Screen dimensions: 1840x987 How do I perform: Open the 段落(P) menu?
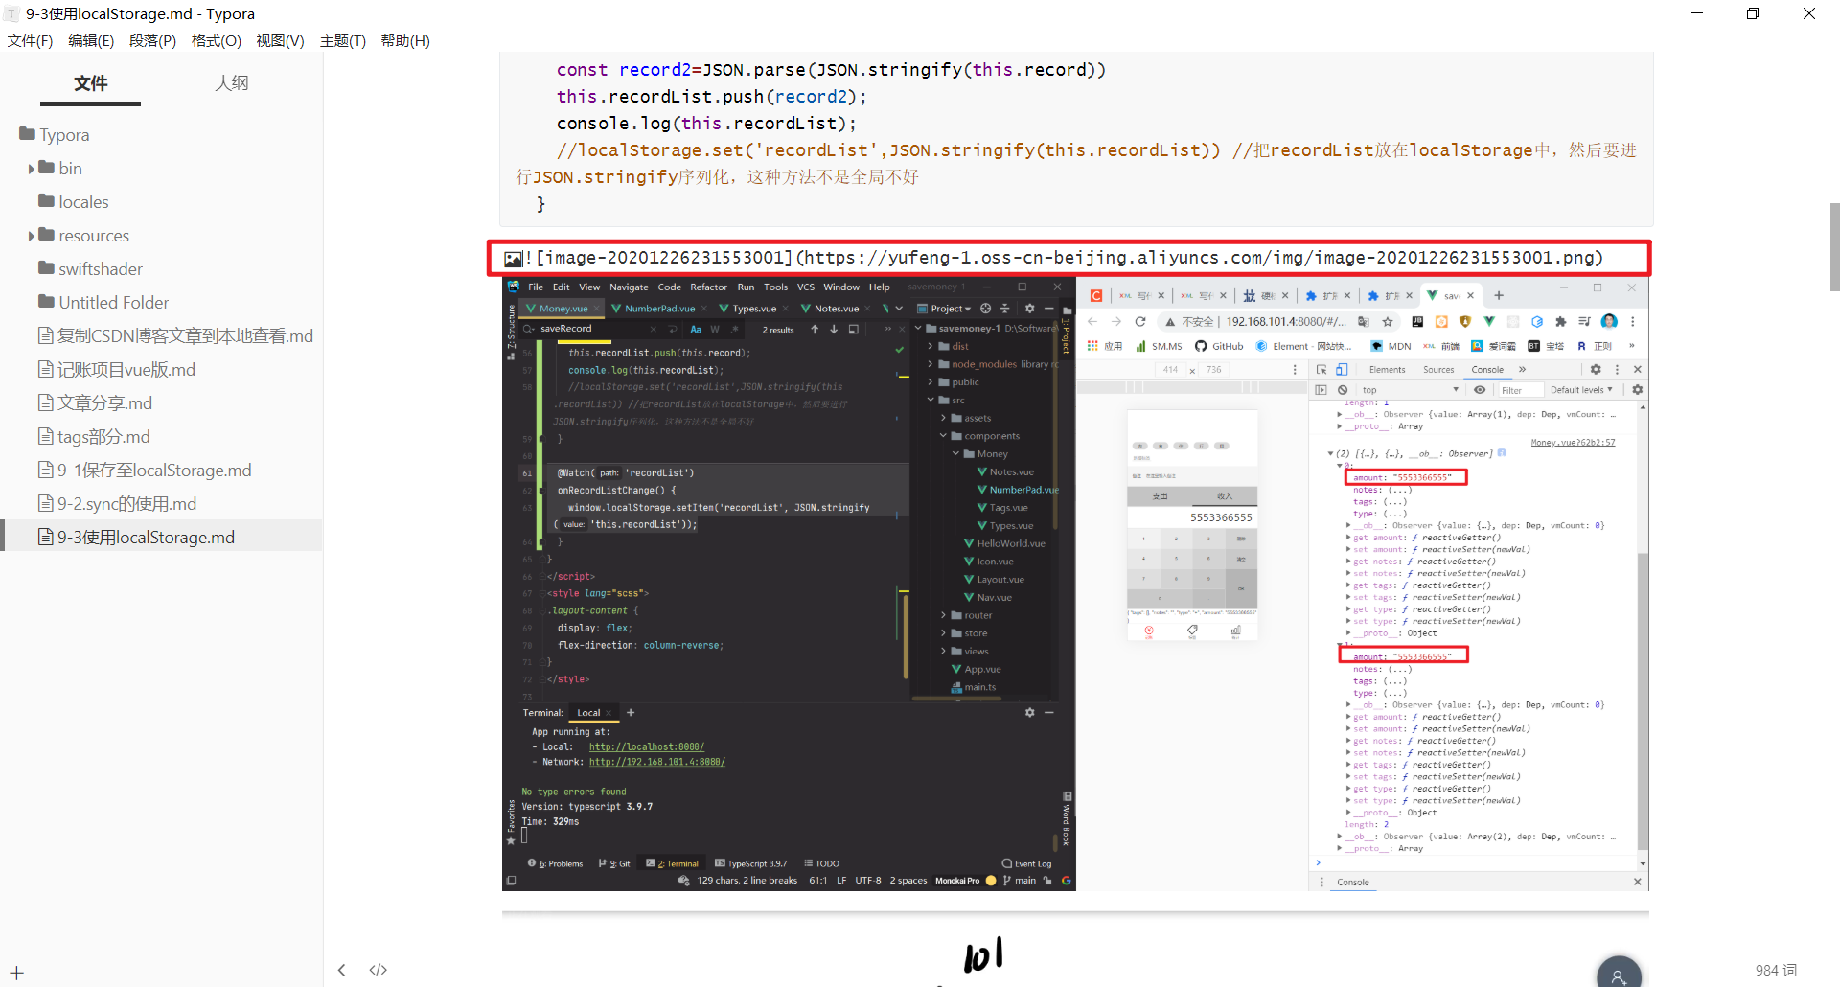(x=152, y=41)
